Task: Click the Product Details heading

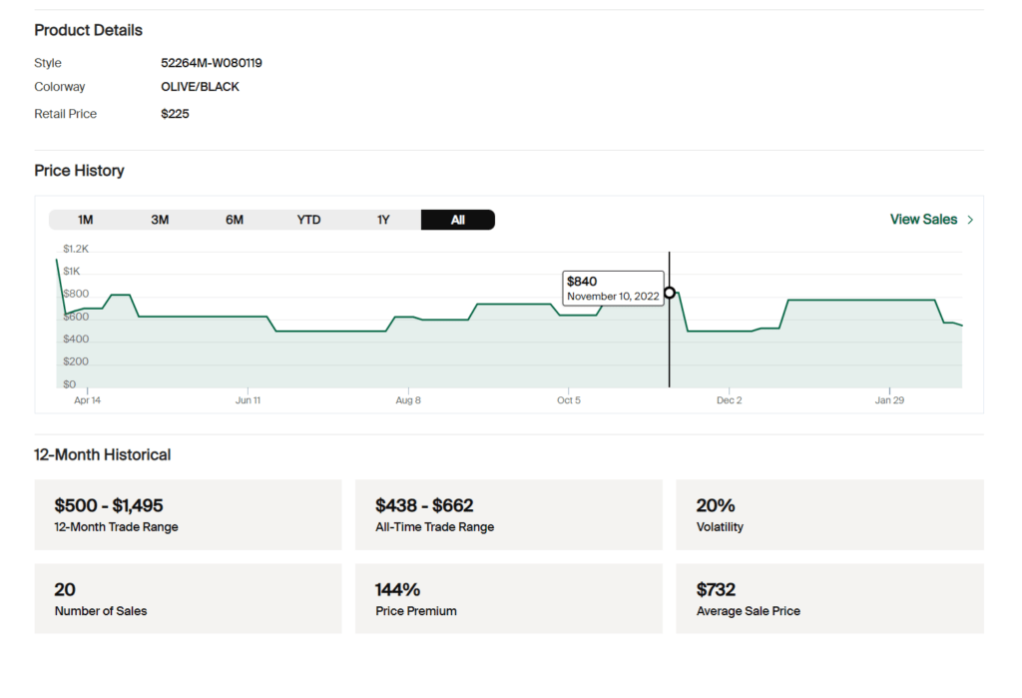Action: tap(88, 30)
